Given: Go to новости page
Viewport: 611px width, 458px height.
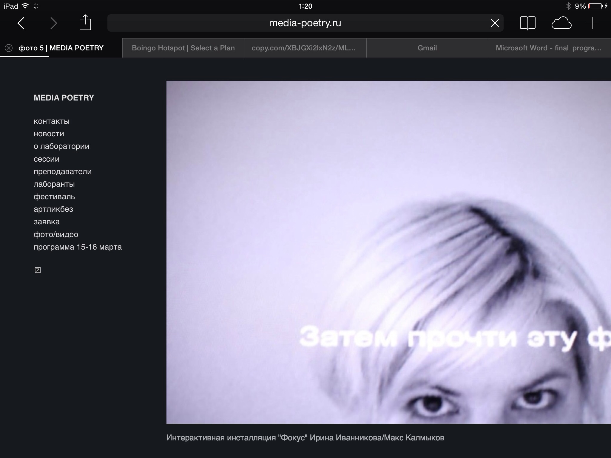Looking at the screenshot, I should [x=49, y=134].
